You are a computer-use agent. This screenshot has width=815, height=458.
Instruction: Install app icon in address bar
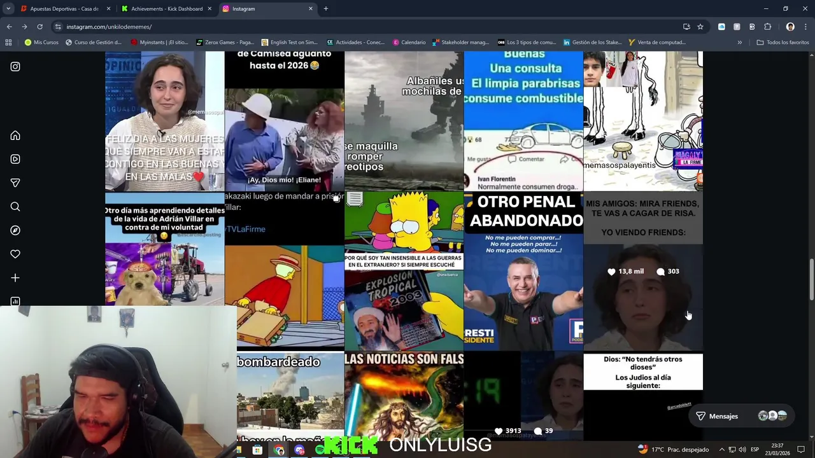[x=686, y=27]
